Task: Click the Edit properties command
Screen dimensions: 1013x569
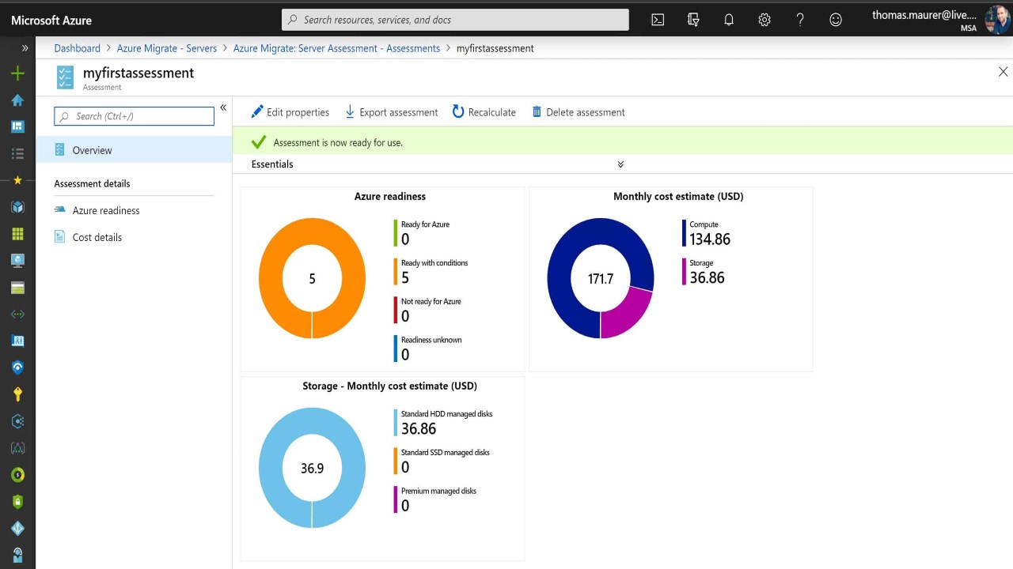Action: click(x=290, y=112)
